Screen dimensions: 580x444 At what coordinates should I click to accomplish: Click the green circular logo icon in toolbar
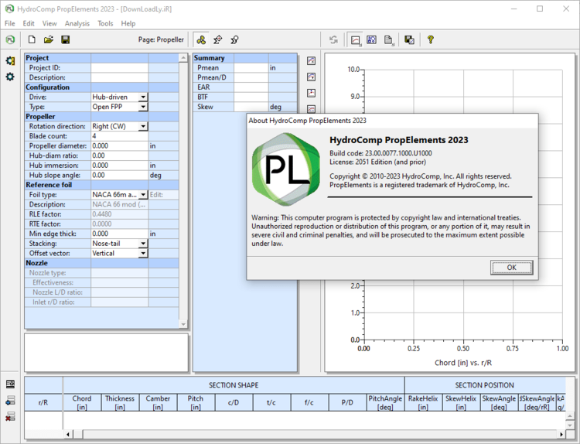pyautogui.click(x=10, y=39)
